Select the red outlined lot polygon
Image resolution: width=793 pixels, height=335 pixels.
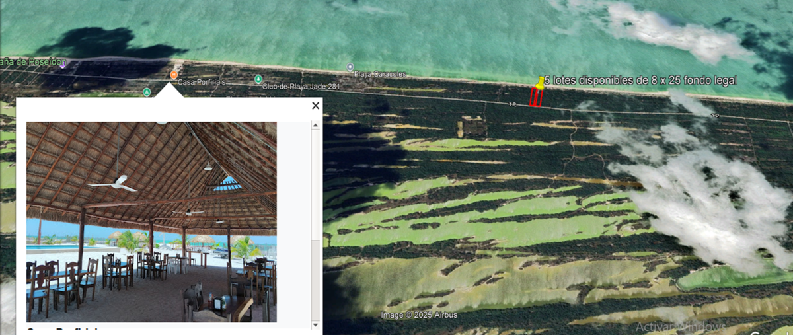536,97
